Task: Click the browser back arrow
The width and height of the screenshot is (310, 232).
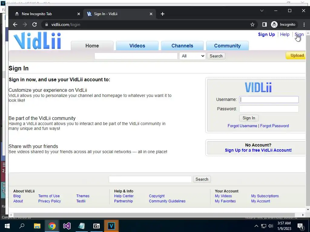Action: point(15,24)
